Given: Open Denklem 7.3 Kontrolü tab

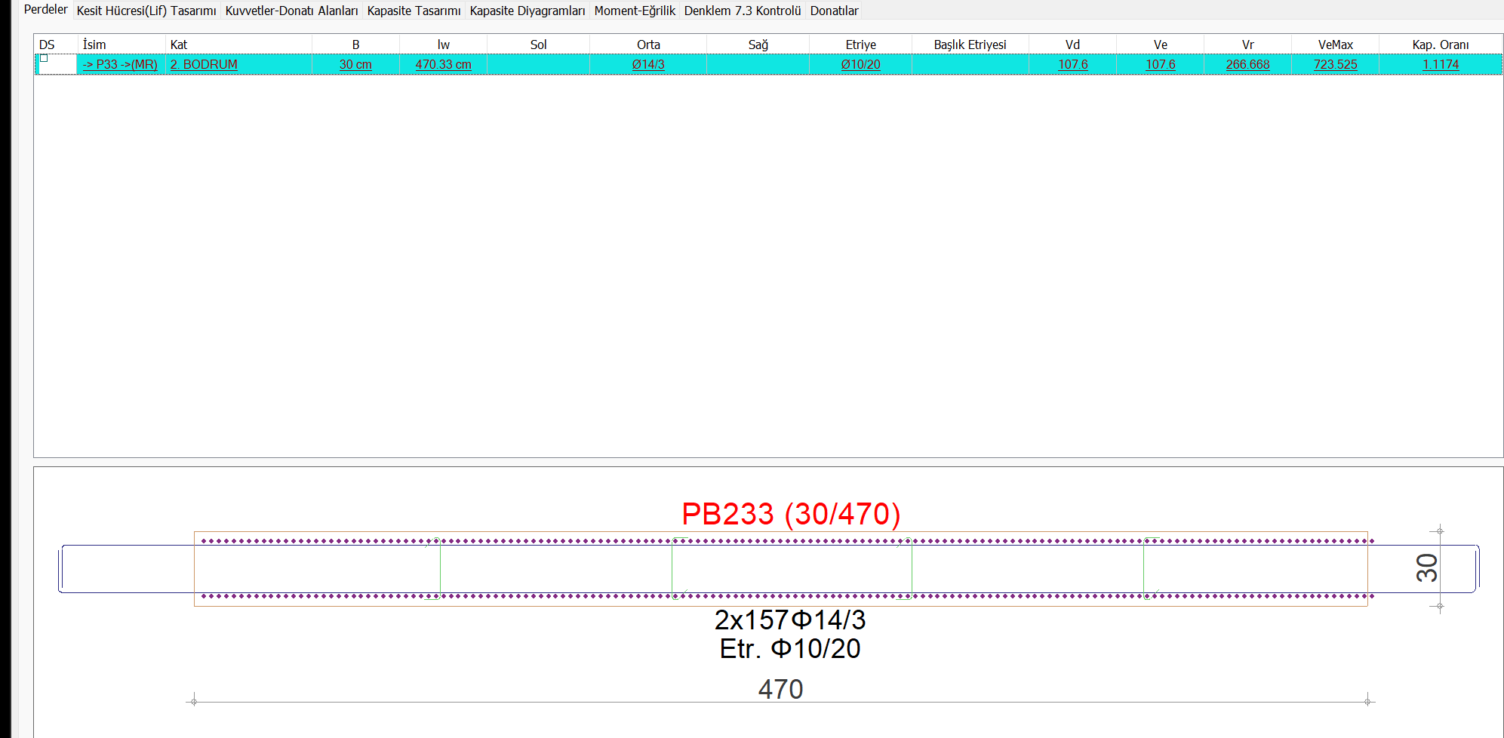Looking at the screenshot, I should coord(742,11).
